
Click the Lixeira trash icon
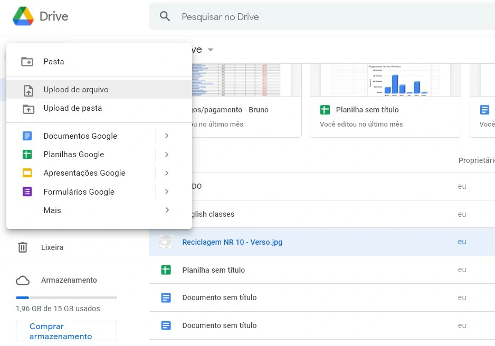pyautogui.click(x=23, y=247)
